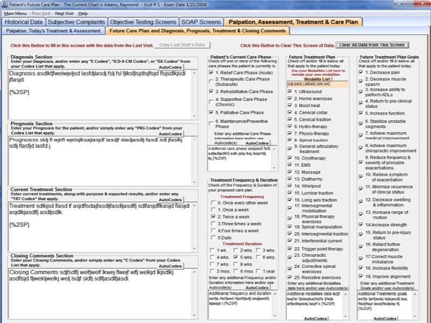This screenshot has height=323, width=431.
Task: Uncheck Moist heat modality
Action: [x=290, y=106]
